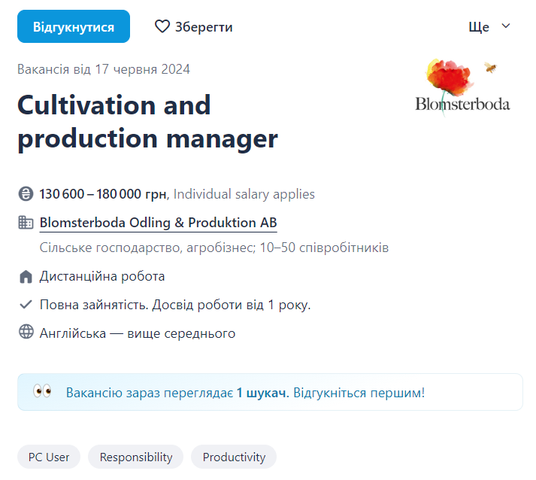536x480 pixels.
Task: Click the blue Відгукнутися apply button
Action: click(x=74, y=27)
